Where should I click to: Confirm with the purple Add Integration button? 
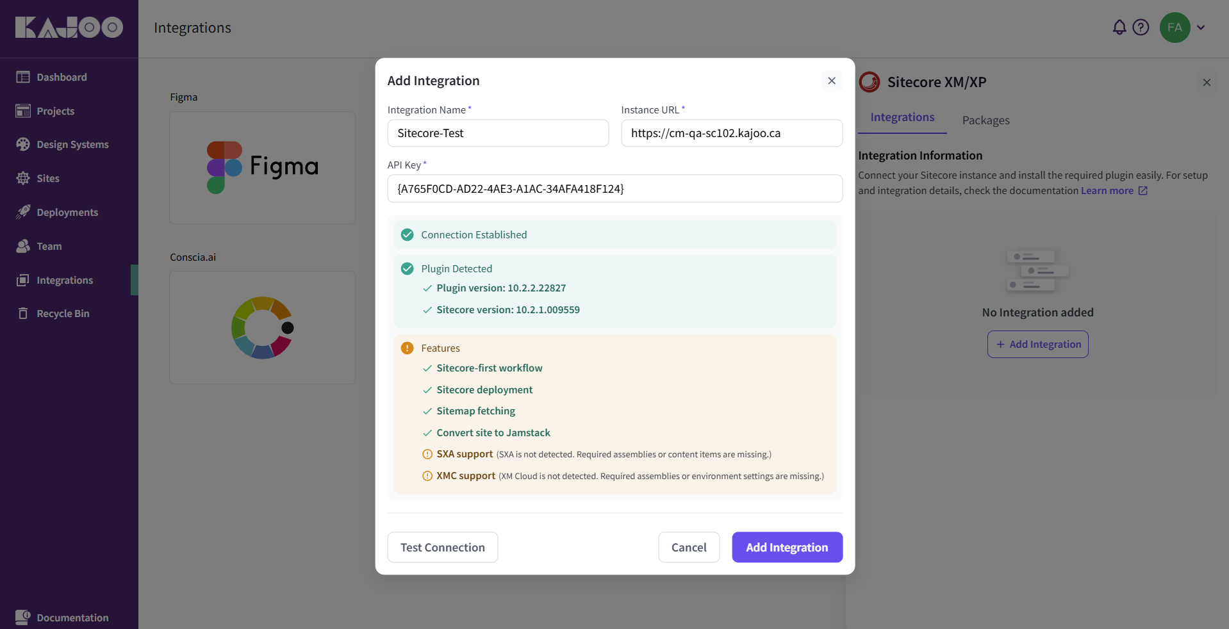pos(787,547)
